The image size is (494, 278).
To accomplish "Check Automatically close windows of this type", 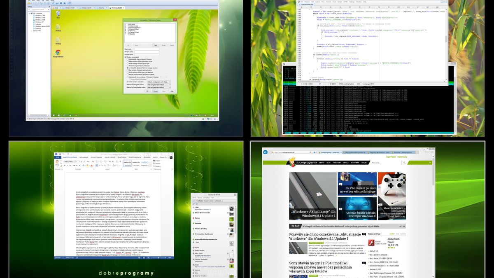I will click(x=128, y=59).
